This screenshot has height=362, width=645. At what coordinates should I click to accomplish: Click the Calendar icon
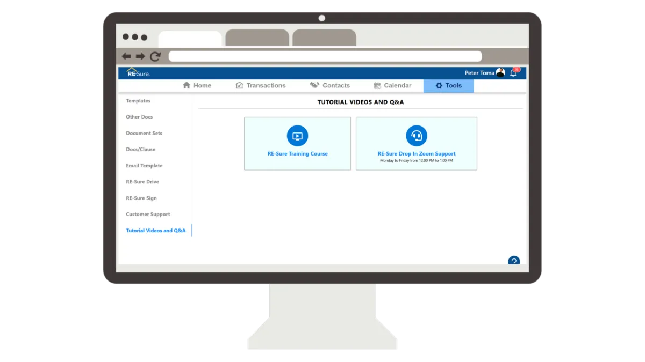[x=377, y=85]
